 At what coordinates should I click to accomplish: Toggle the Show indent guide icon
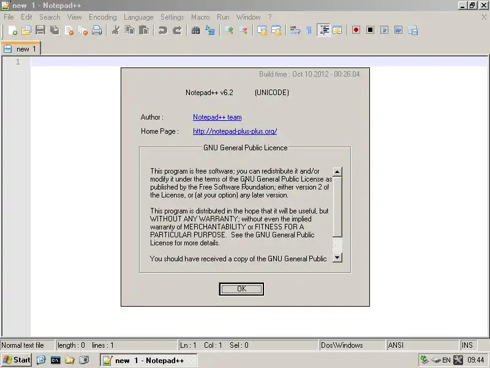323,30
